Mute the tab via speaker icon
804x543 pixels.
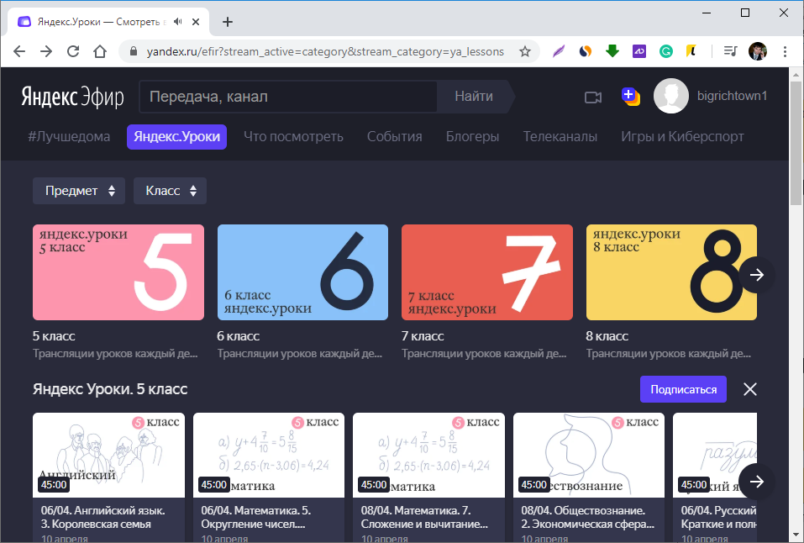[x=178, y=22]
